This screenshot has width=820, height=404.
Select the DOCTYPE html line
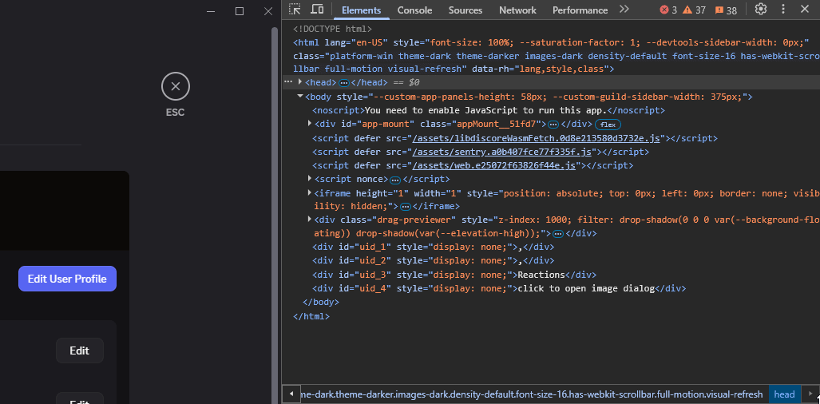pos(333,29)
